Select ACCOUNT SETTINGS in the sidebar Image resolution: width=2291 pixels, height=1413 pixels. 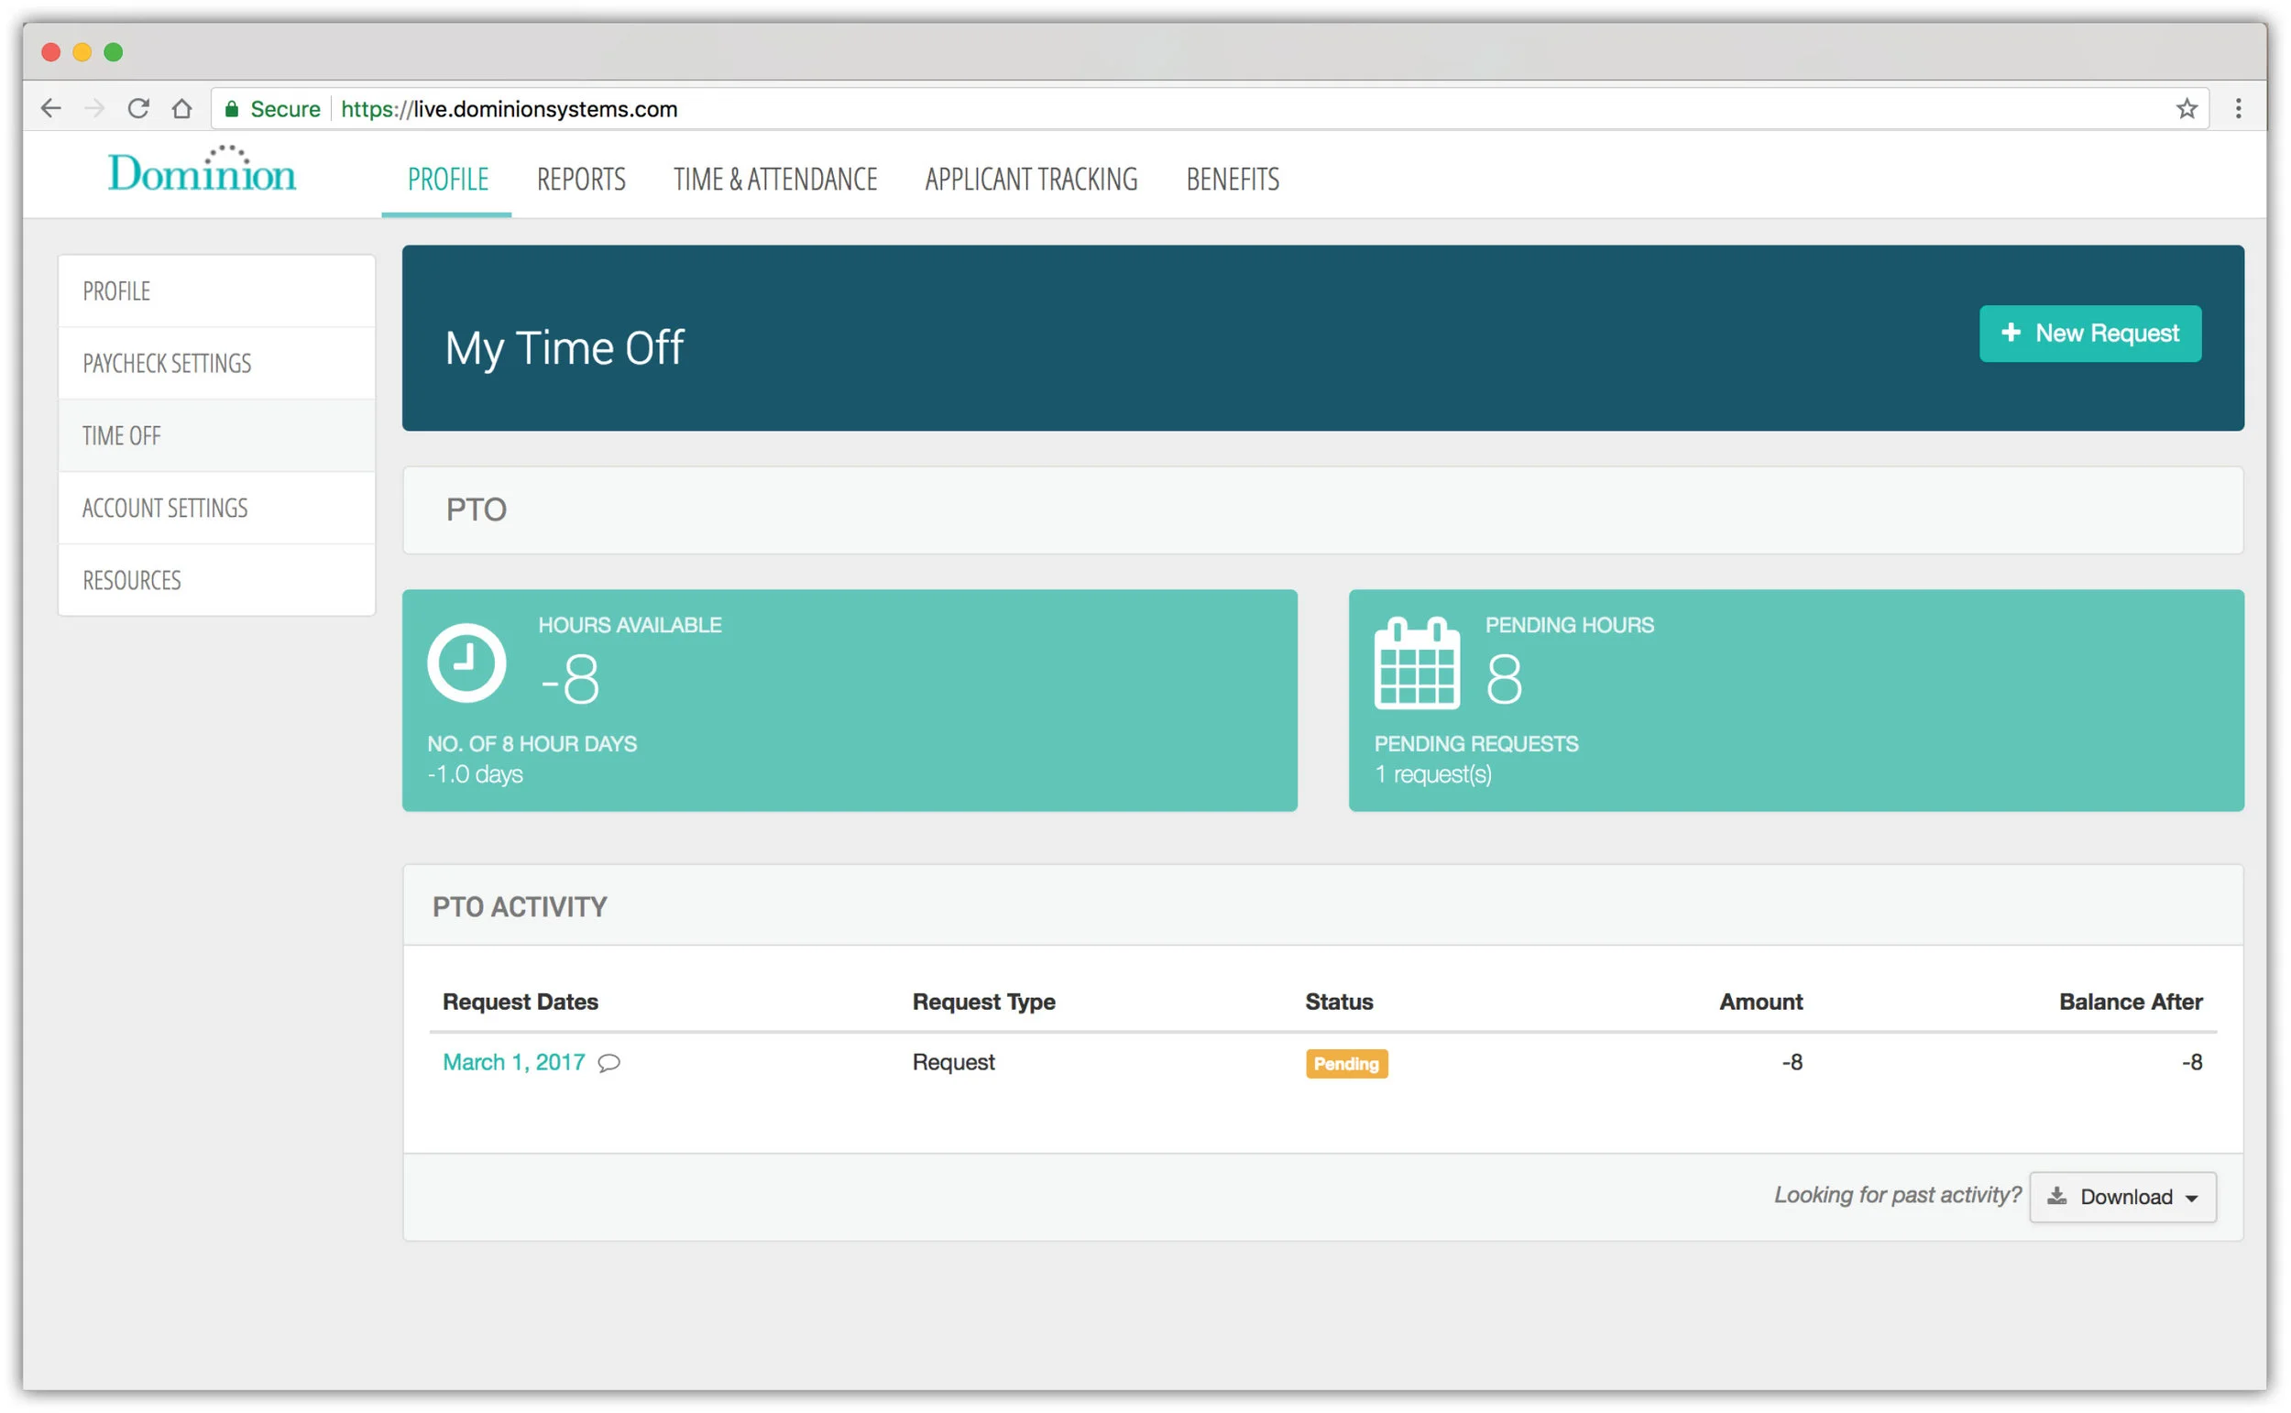[217, 508]
